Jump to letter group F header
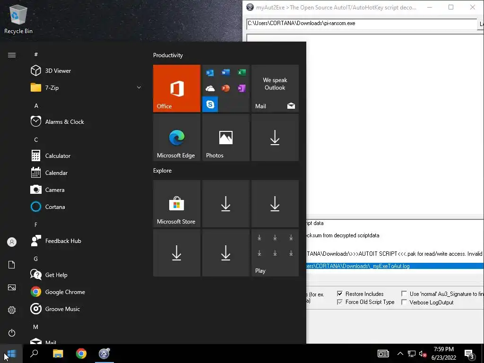Image resolution: width=484 pixels, height=363 pixels. pyautogui.click(x=36, y=225)
